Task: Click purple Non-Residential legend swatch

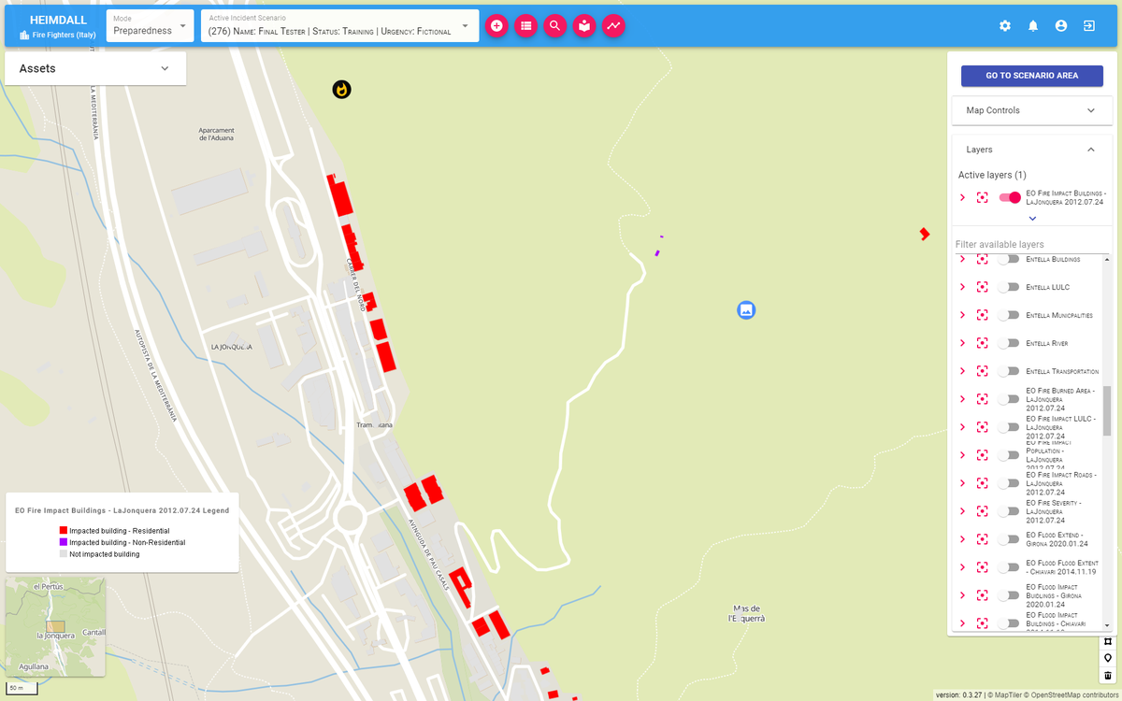Action: [x=63, y=542]
